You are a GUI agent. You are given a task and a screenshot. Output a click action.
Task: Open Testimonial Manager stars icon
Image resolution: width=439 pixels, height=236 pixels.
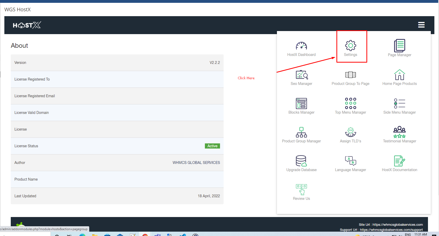pyautogui.click(x=399, y=132)
